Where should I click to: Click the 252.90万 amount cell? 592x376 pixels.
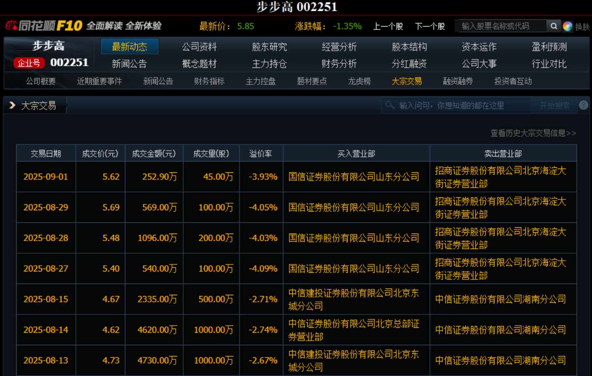pos(154,177)
